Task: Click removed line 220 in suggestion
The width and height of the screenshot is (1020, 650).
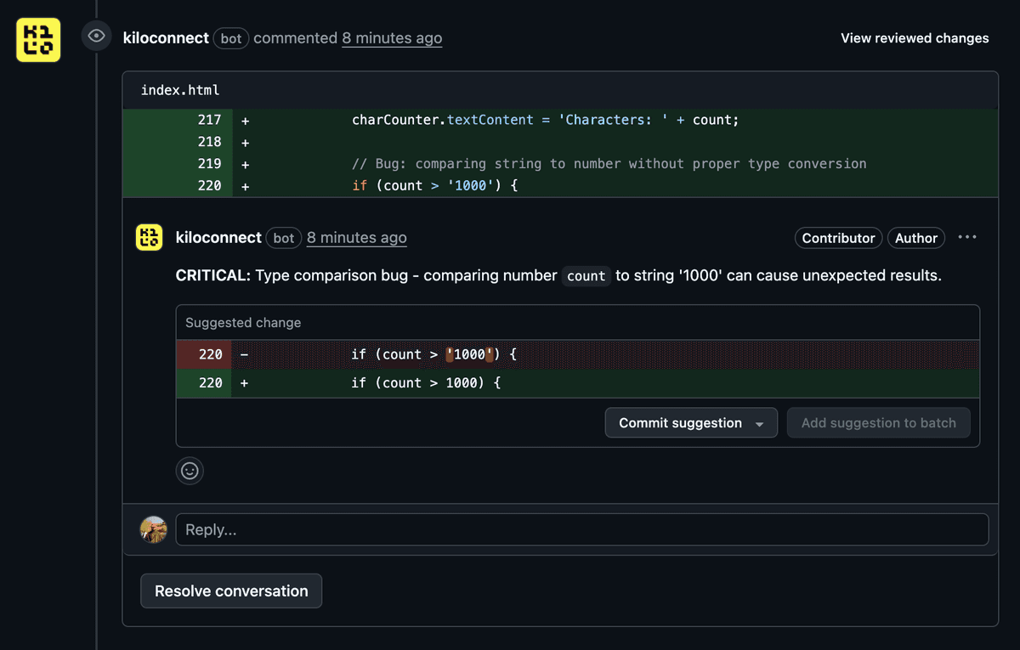Action: (x=577, y=354)
